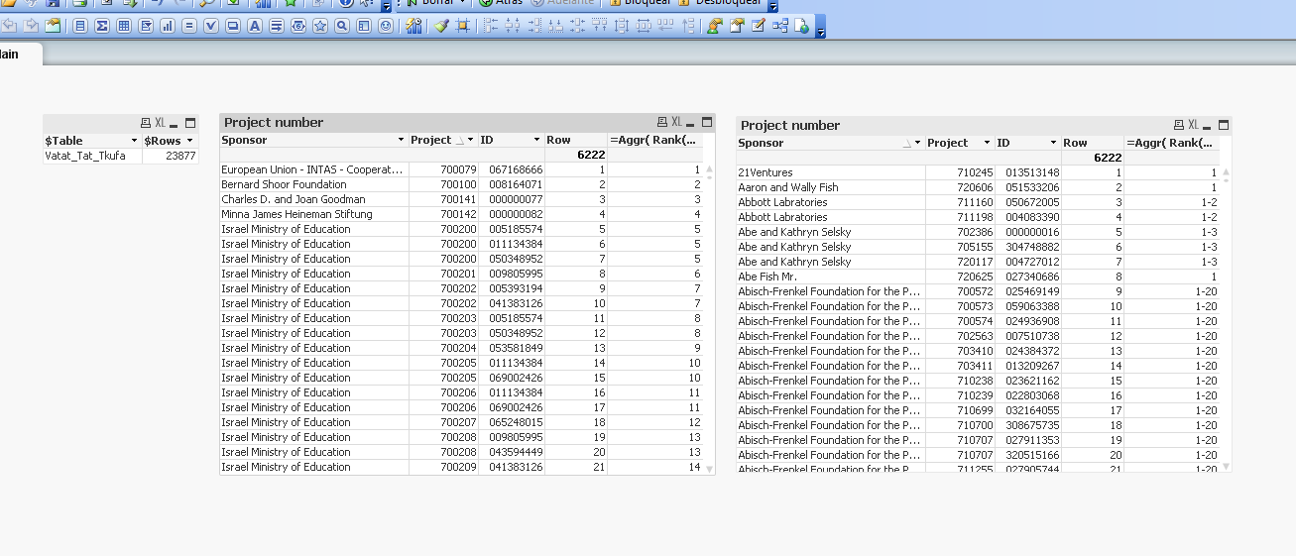
Task: Select Bernard Shoor Foundation sponsor row
Action: coord(313,184)
